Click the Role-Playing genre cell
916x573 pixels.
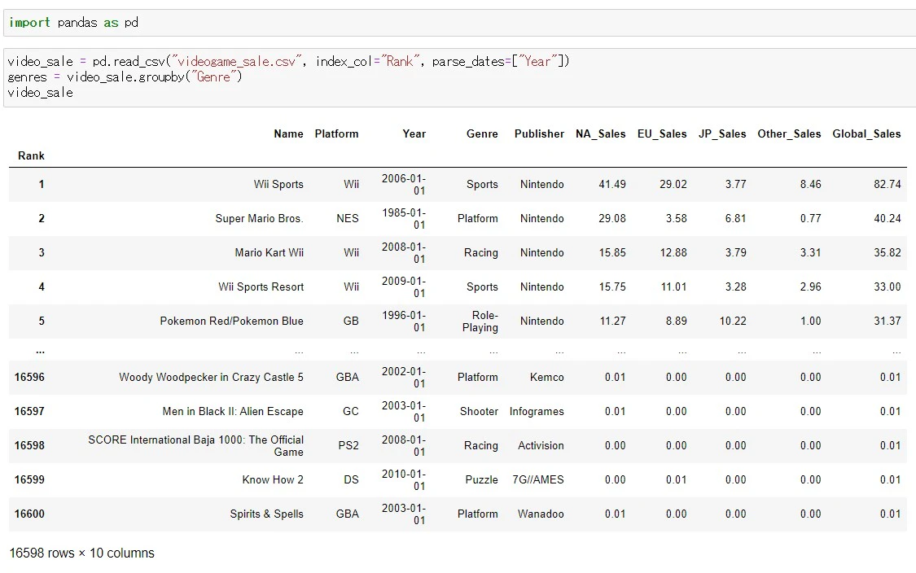480,321
